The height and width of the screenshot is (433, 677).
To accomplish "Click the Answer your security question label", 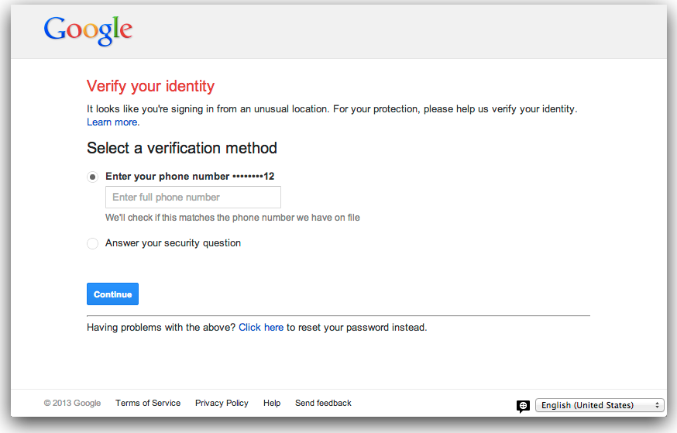I will [173, 243].
